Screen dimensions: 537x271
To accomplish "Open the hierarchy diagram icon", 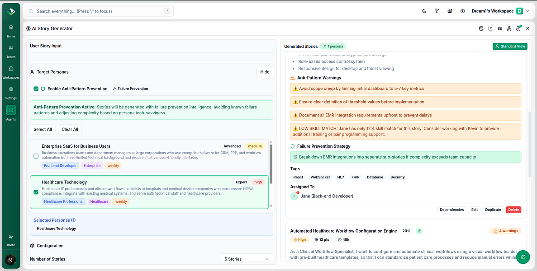I will click(x=509, y=28).
